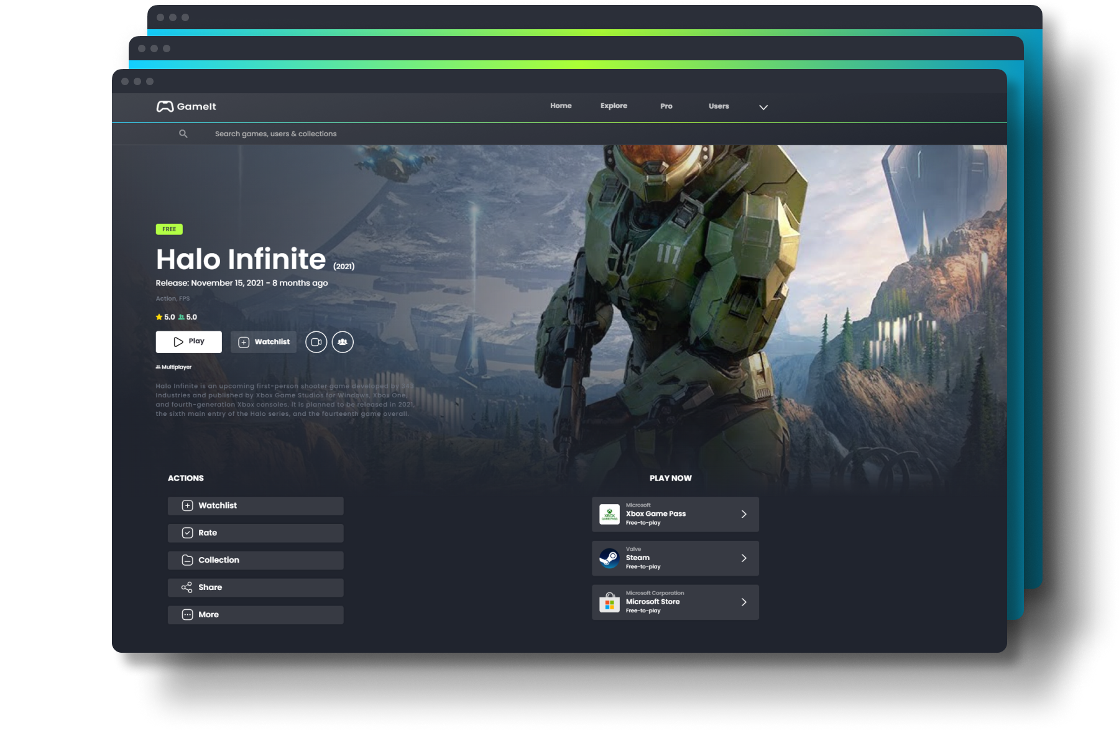Image resolution: width=1119 pixels, height=746 pixels.
Task: Click the Steam logo icon
Action: coord(609,558)
